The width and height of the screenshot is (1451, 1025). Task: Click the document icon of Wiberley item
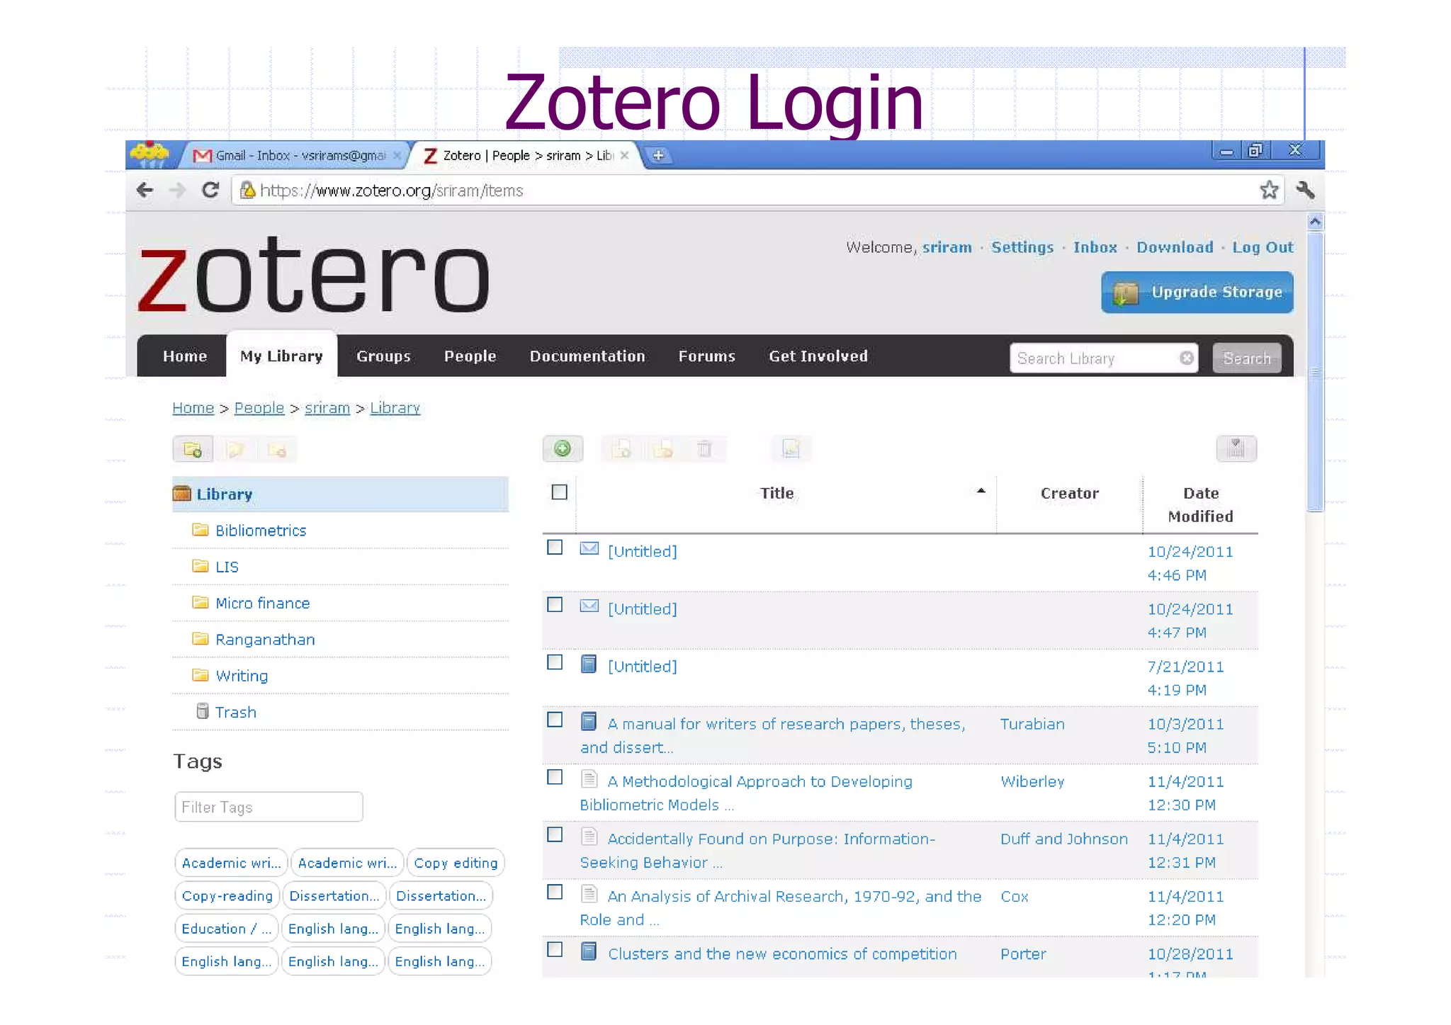[x=589, y=778]
